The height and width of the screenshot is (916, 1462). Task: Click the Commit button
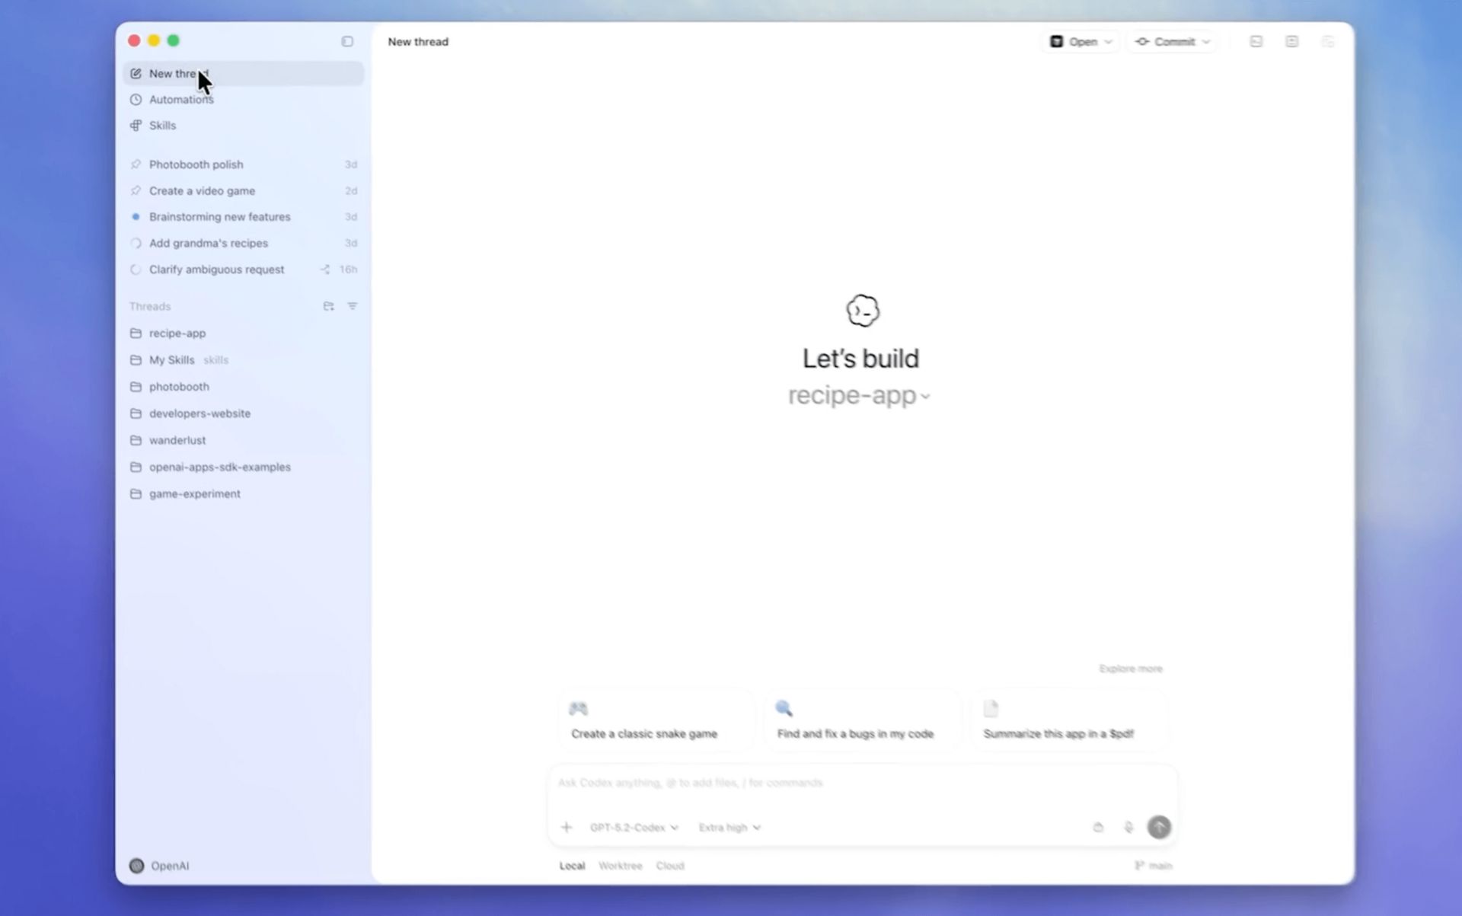click(1173, 41)
